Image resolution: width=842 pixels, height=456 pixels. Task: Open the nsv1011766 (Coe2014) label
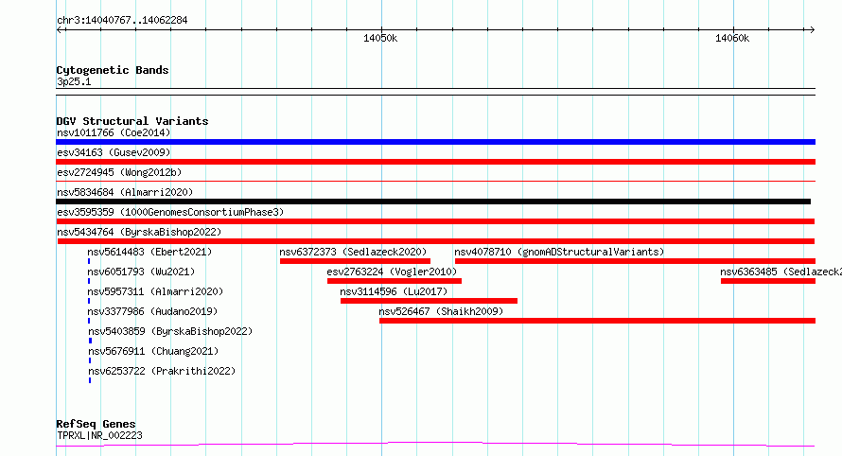[114, 132]
